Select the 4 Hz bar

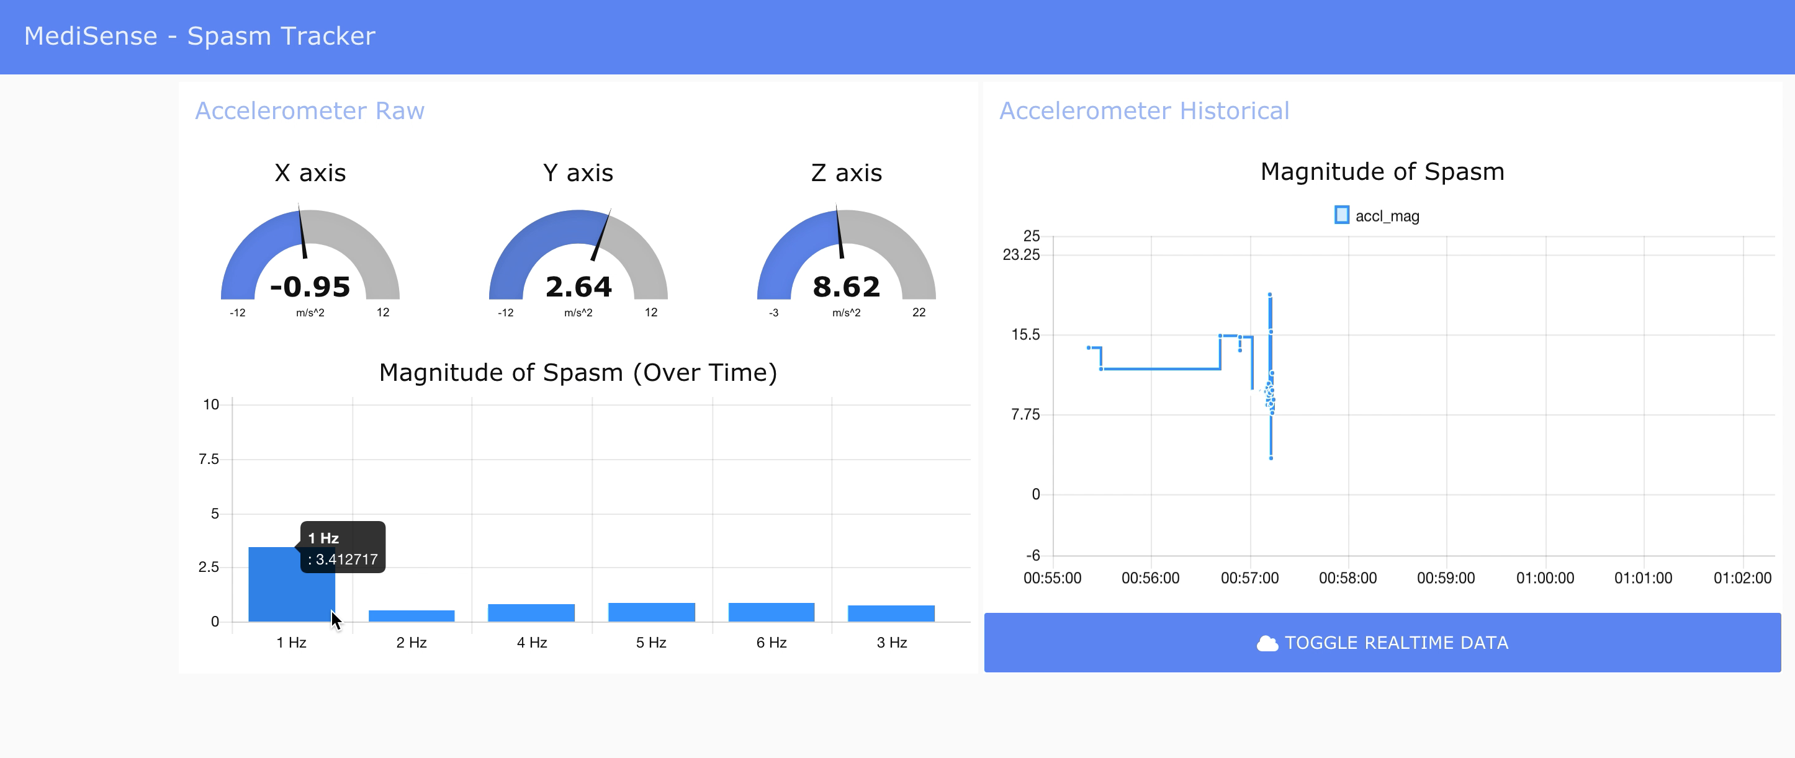coord(531,613)
